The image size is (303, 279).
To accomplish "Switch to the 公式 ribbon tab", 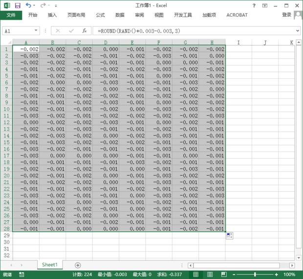I will tap(100, 15).
